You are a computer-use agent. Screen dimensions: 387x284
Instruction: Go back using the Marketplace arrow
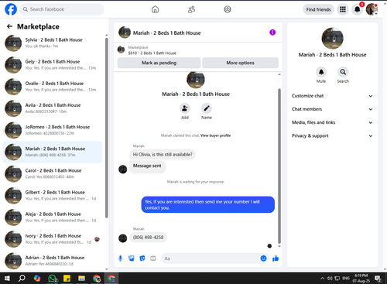click(9, 26)
